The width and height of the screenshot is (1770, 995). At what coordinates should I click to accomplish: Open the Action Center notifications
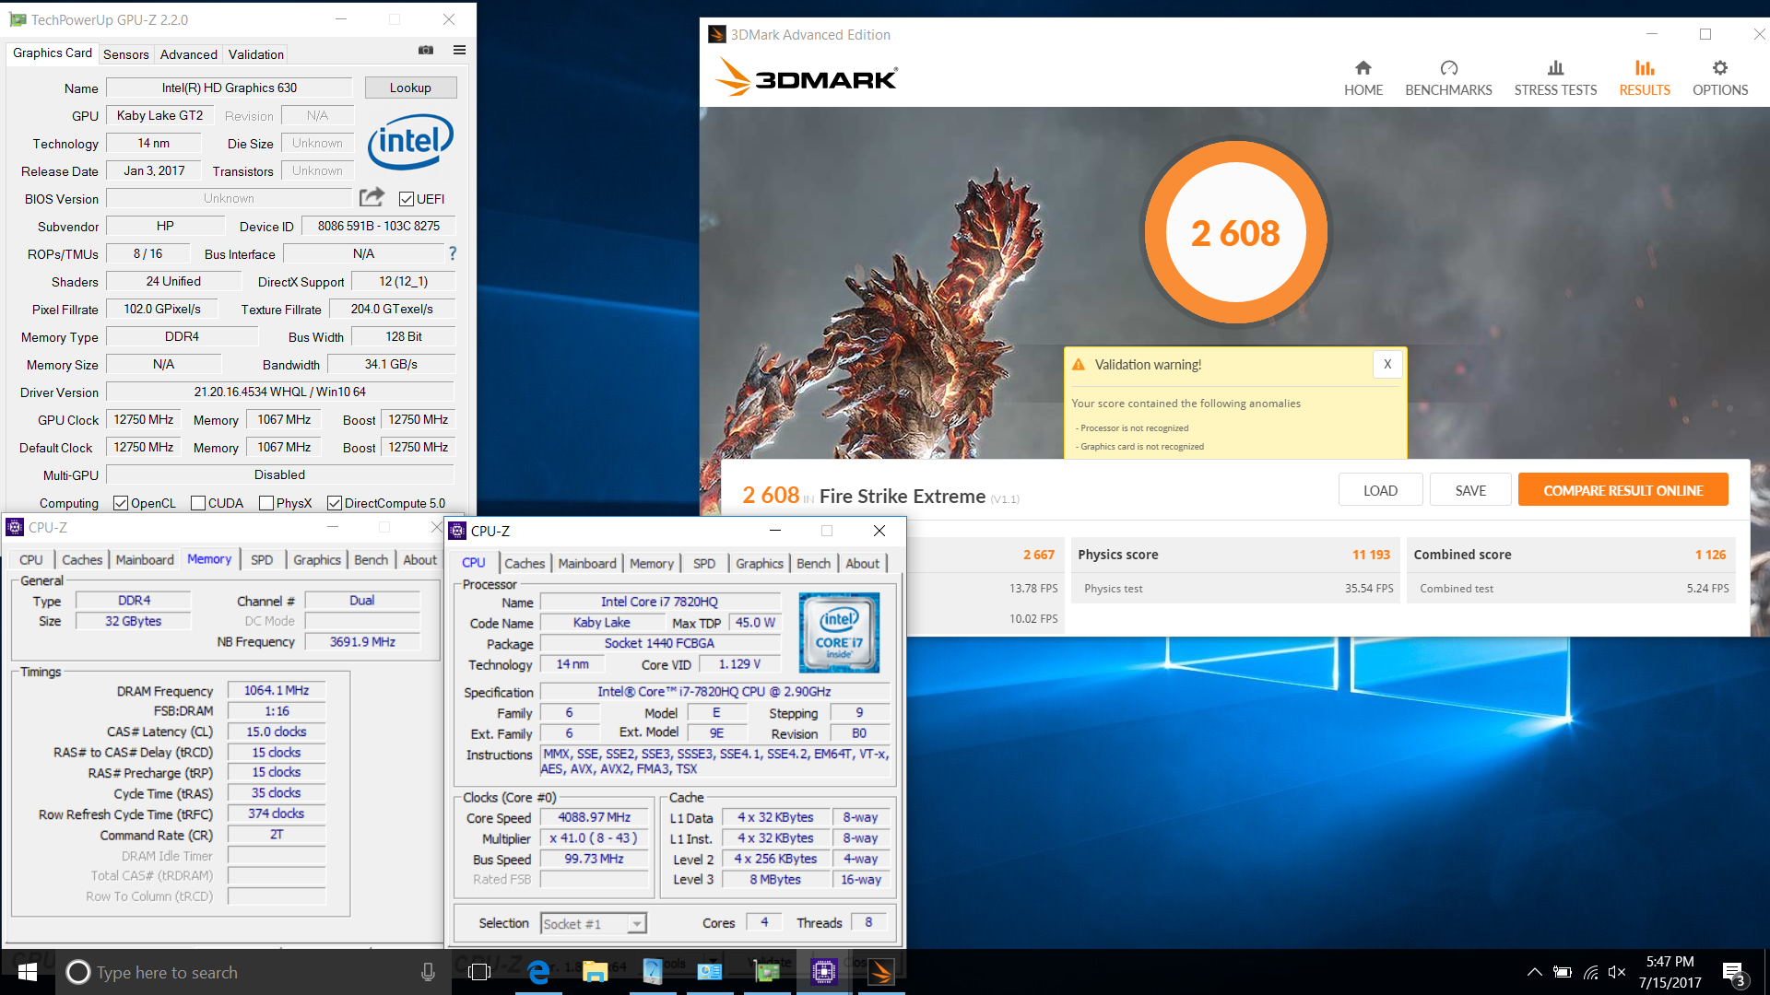[1733, 972]
